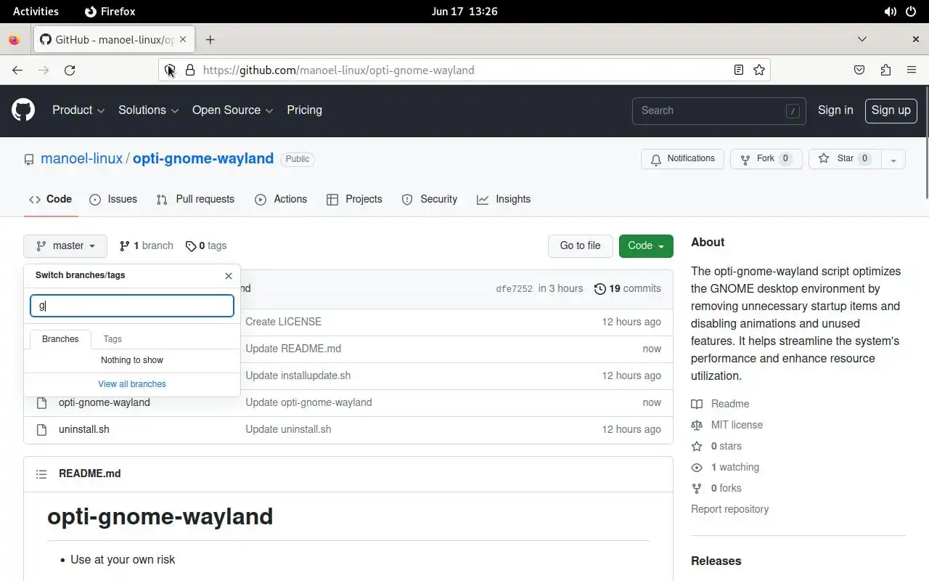
Task: Open the Projects tab
Action: [x=354, y=199]
